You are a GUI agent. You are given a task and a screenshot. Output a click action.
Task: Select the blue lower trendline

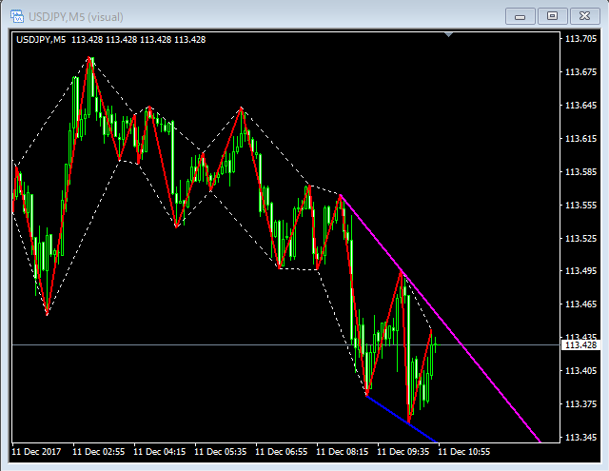403,419
